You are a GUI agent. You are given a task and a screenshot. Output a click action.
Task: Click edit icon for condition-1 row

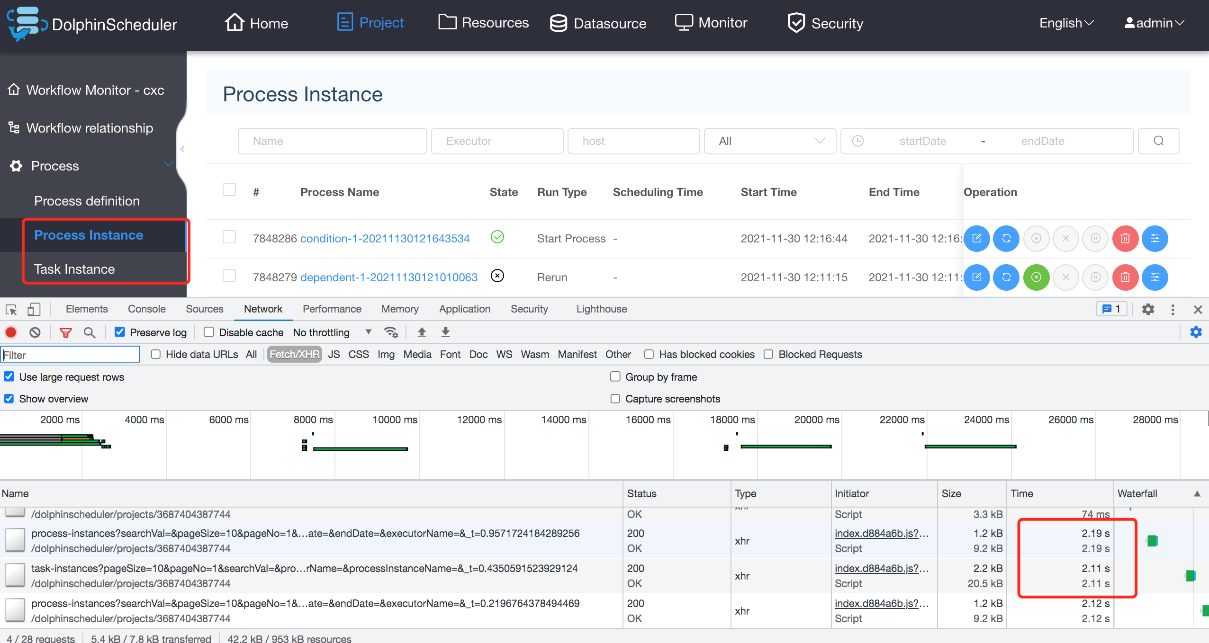point(977,238)
